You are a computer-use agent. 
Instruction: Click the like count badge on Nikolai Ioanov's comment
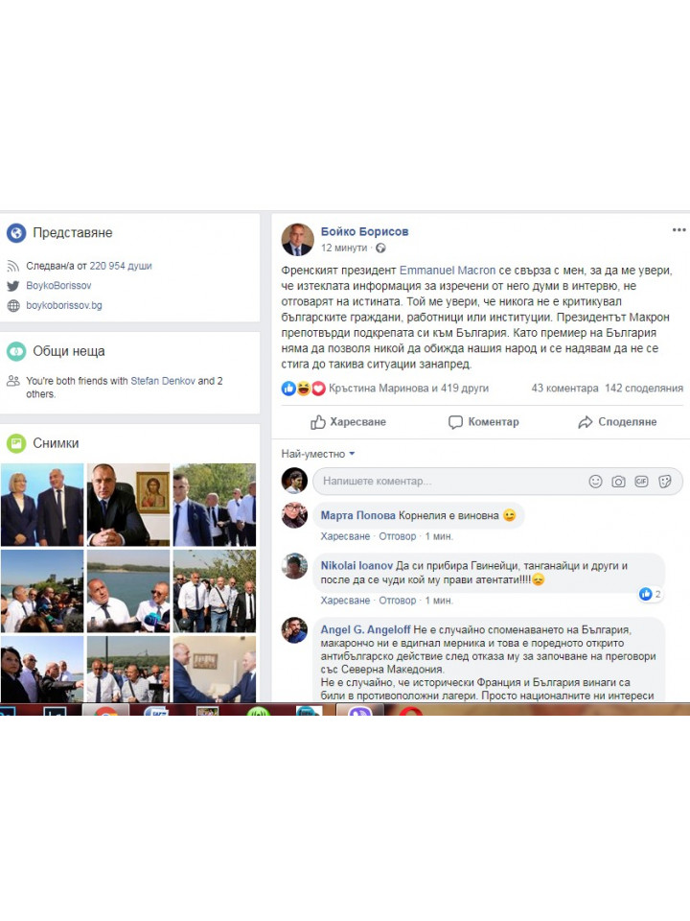point(650,594)
